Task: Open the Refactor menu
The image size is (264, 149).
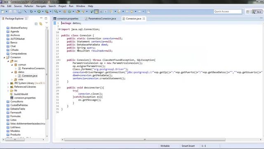Action: [29, 6]
